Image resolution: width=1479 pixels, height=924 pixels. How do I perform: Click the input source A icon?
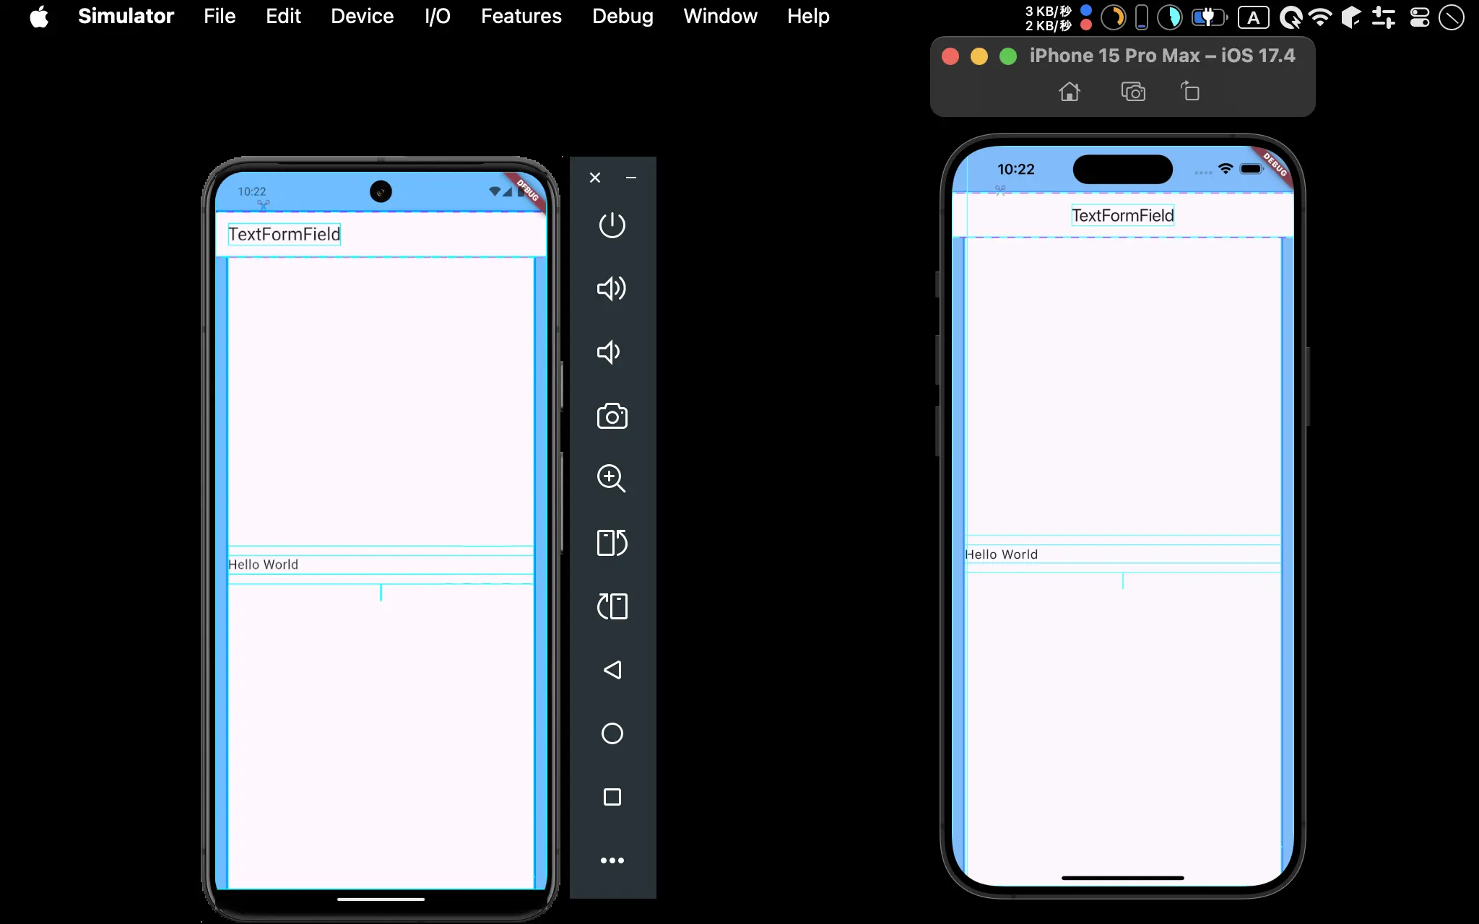click(1254, 17)
